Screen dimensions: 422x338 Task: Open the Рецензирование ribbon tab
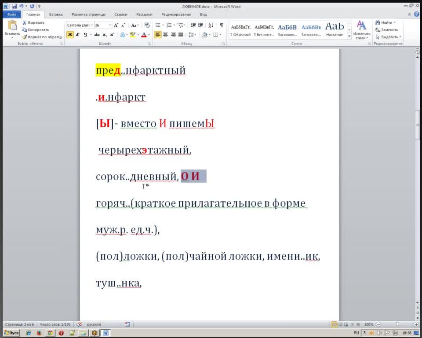point(176,15)
